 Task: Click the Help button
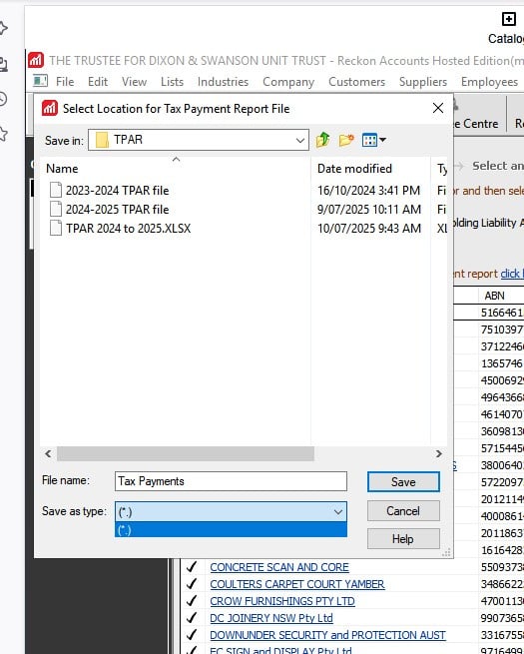click(403, 538)
